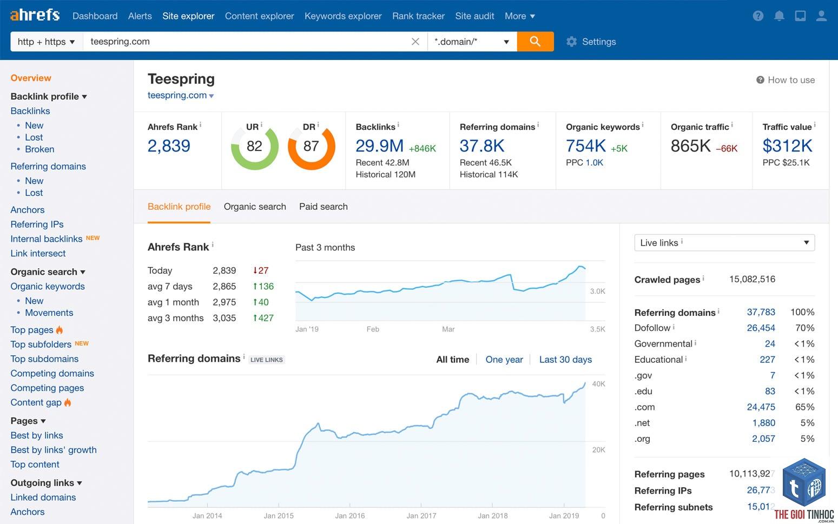Switch to the Paid search tab
This screenshot has height=524, width=838.
(x=324, y=207)
